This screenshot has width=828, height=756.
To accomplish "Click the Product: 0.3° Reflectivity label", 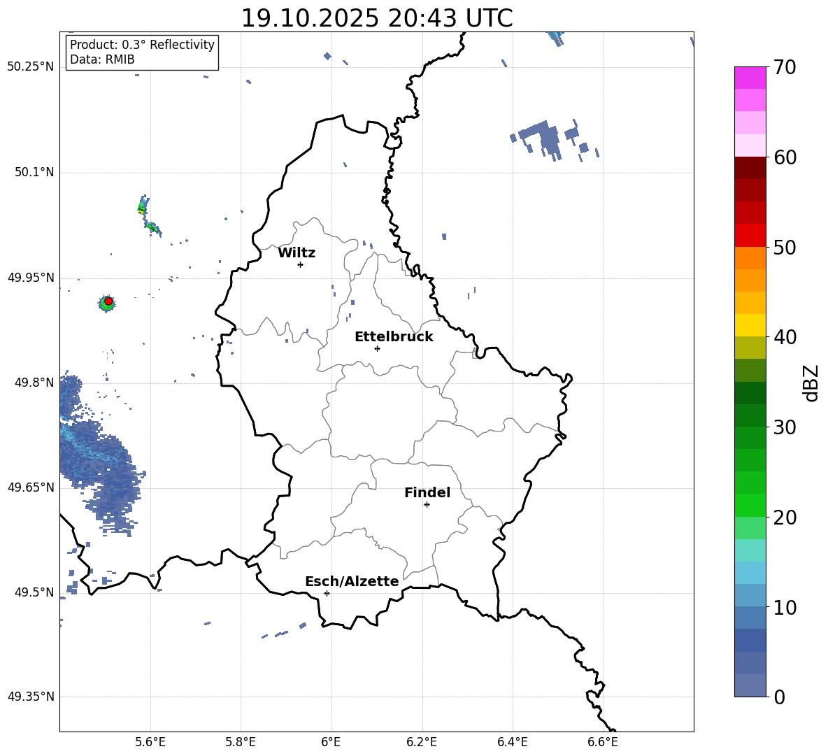I will pos(142,44).
